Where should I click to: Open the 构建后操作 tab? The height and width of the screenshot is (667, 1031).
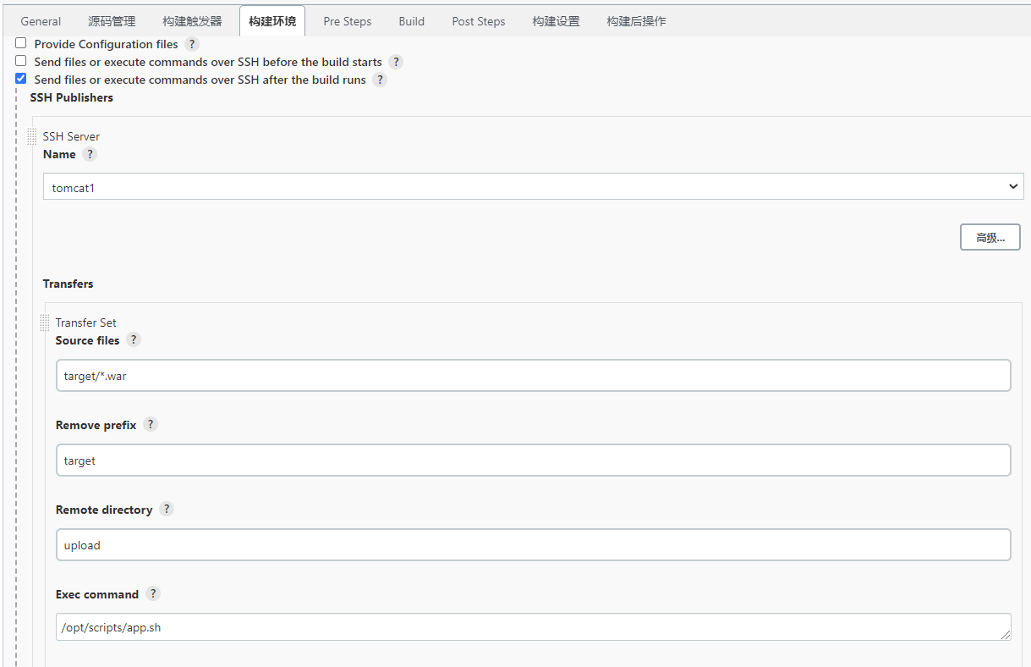point(636,20)
